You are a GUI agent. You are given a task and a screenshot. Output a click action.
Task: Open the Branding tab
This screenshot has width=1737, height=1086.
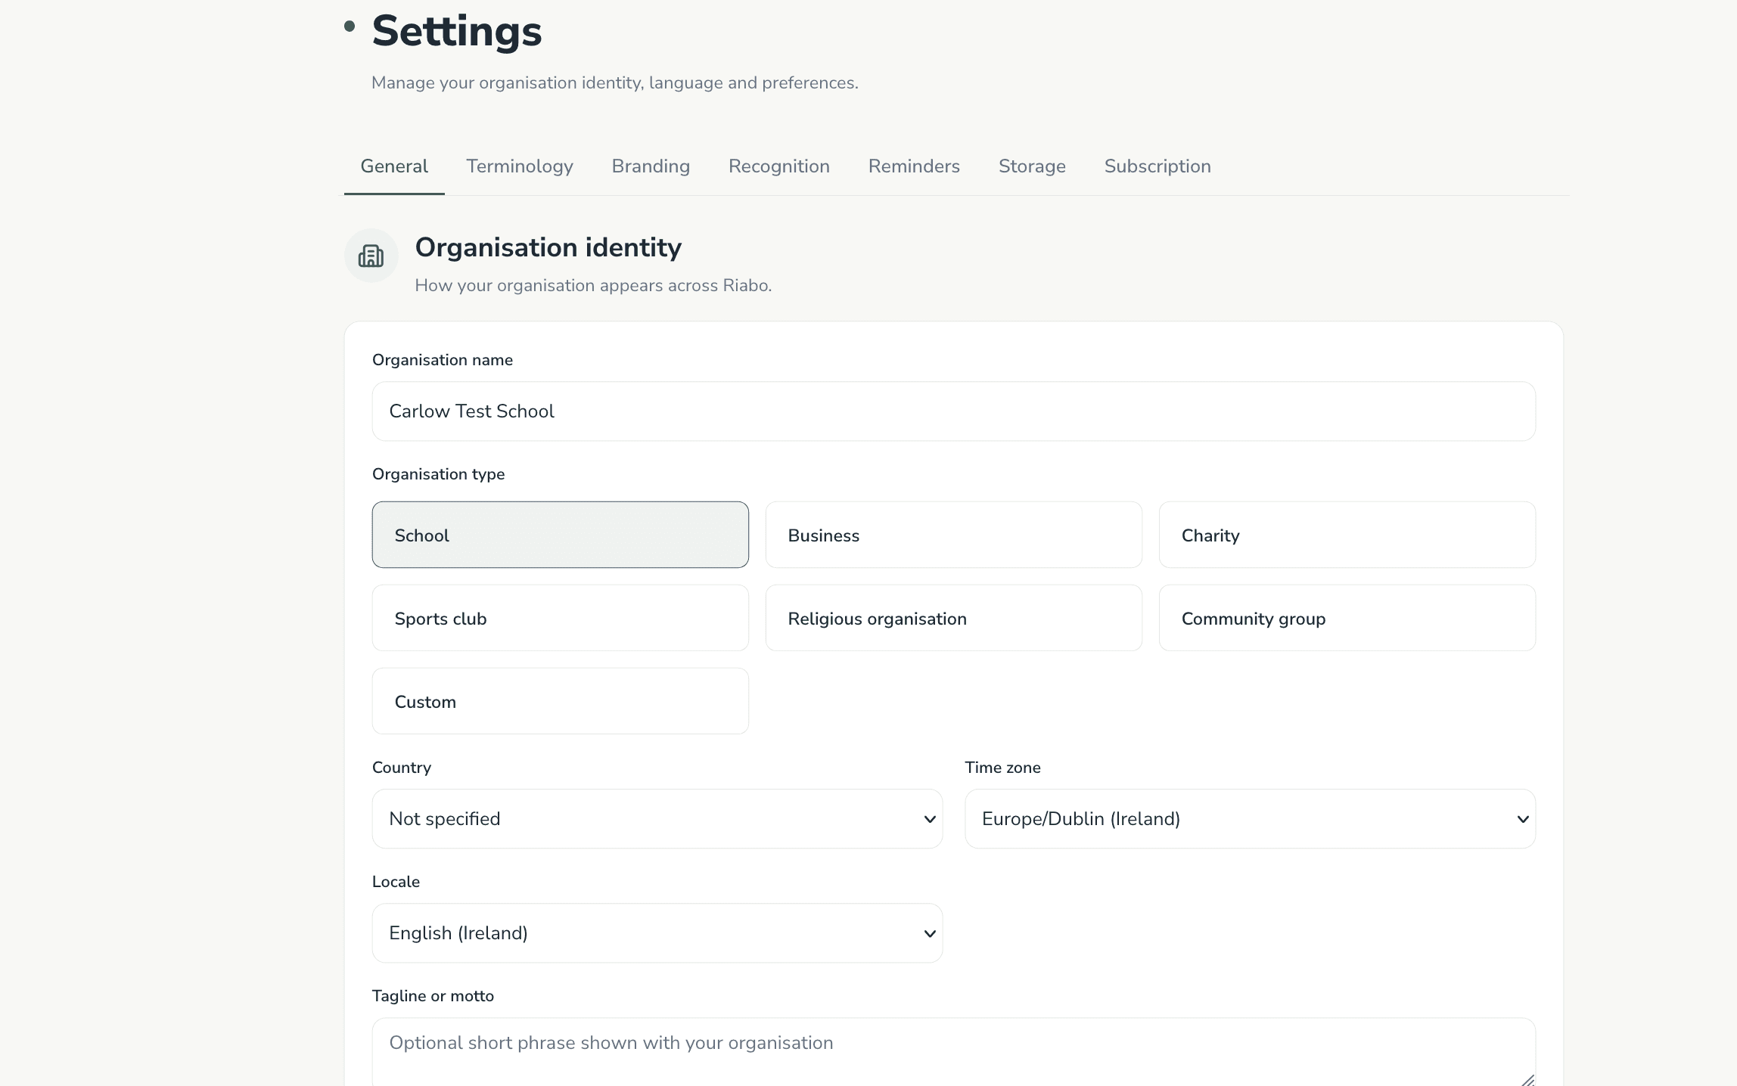[651, 166]
